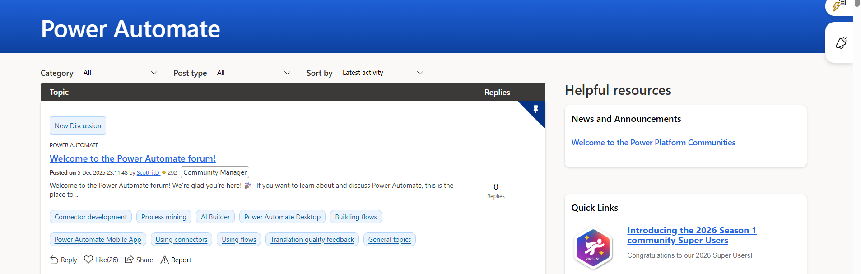861x274 pixels.
Task: Click the Power Automate page title
Action: click(x=130, y=29)
